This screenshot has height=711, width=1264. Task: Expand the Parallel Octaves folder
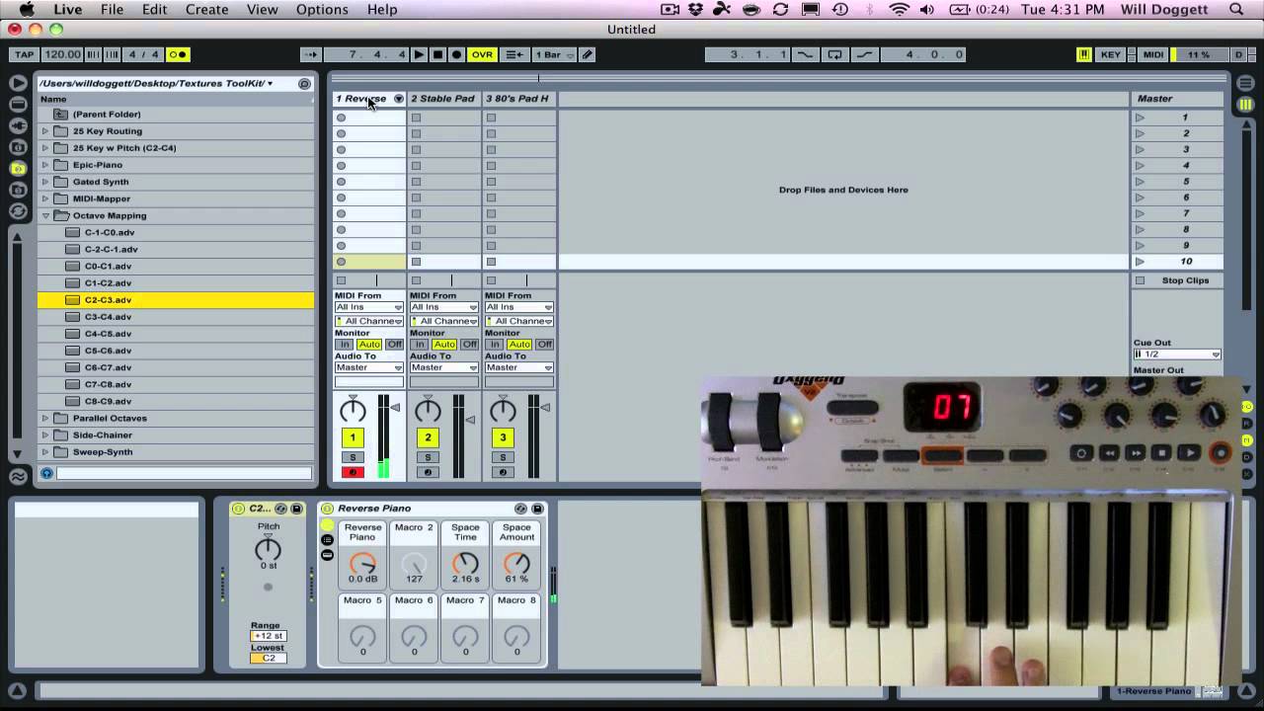tap(45, 418)
